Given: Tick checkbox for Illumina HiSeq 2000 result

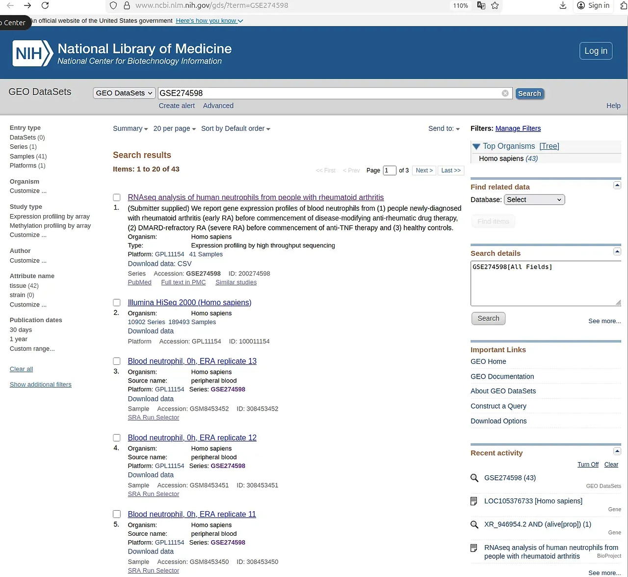Looking at the screenshot, I should pos(117,302).
